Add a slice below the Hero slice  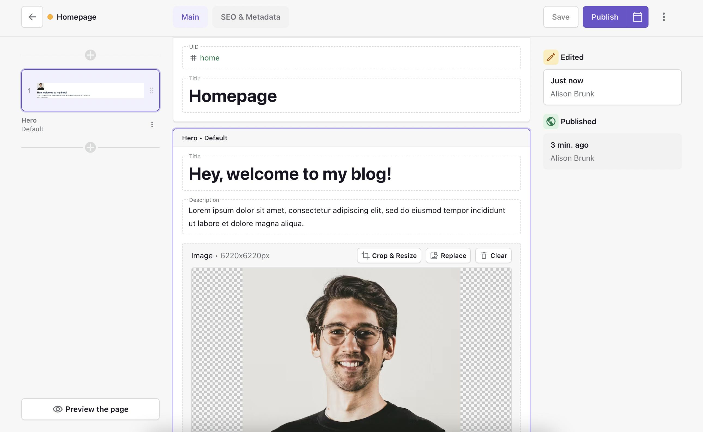[x=90, y=148]
